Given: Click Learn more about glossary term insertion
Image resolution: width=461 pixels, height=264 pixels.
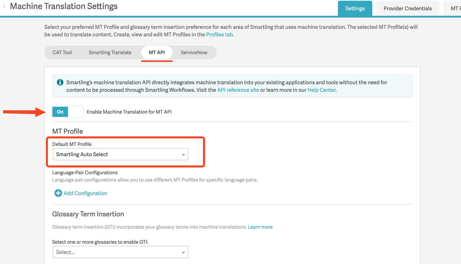Looking at the screenshot, I should [x=260, y=227].
